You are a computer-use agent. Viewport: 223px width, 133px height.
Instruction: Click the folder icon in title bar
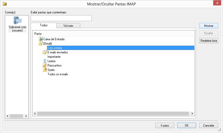pyautogui.click(x=5, y=4)
